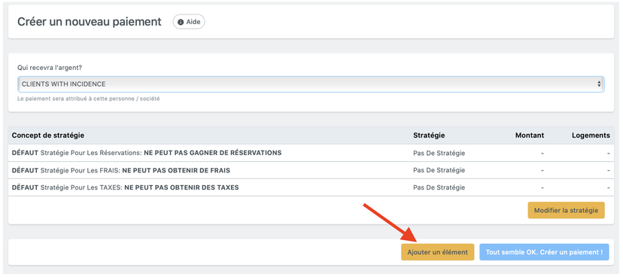
Task: Click 'Tout semble OK. Créer un paiement !'
Action: 544,252
